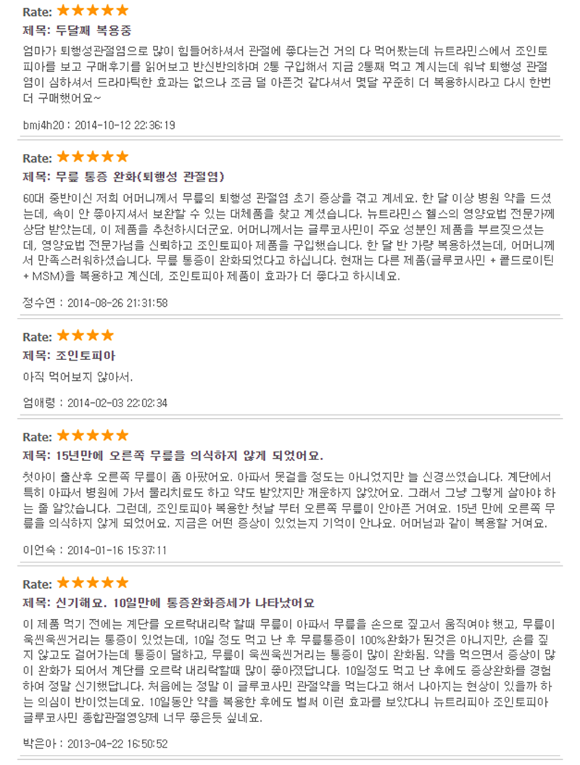Click four-star rating of 조인토피아 review
Image resolution: width=580 pixels, height=765 pixels.
point(86,335)
